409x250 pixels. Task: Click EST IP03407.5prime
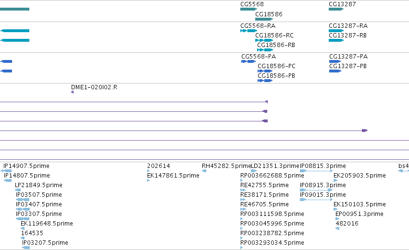pyautogui.click(x=23, y=209)
